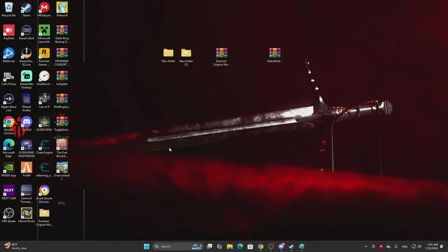The width and height of the screenshot is (448, 252).
Task: Select the OBS Studio shortcut
Action: pyautogui.click(x=9, y=215)
